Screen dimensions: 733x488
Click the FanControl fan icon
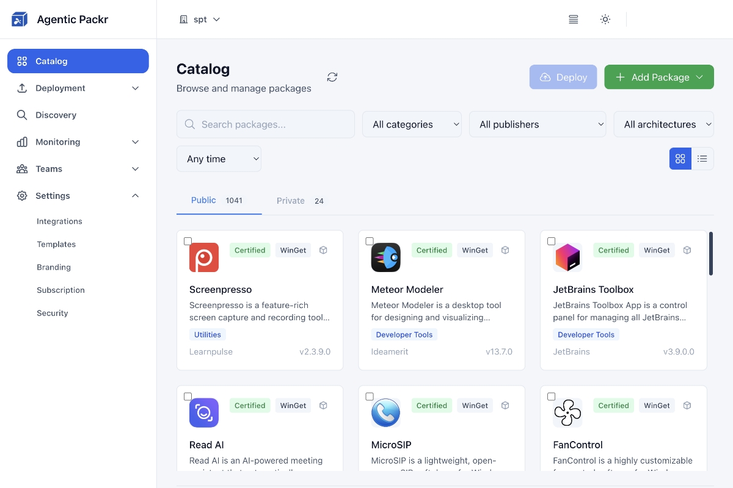[x=567, y=413]
